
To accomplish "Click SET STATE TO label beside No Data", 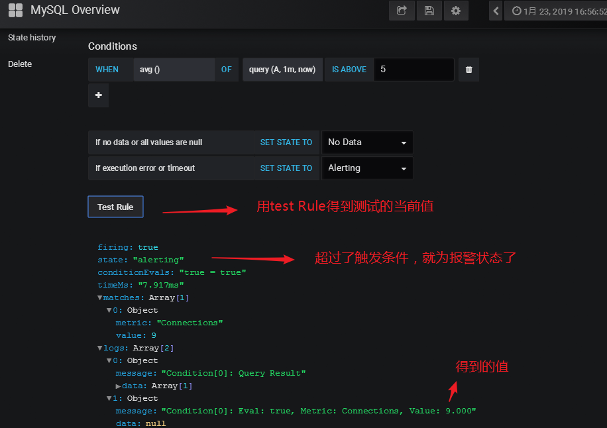I will pyautogui.click(x=286, y=142).
